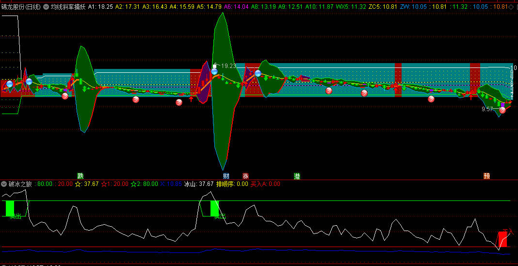Click the A9: 12.51 value
Screen dimensions: 518x266
point(291,7)
